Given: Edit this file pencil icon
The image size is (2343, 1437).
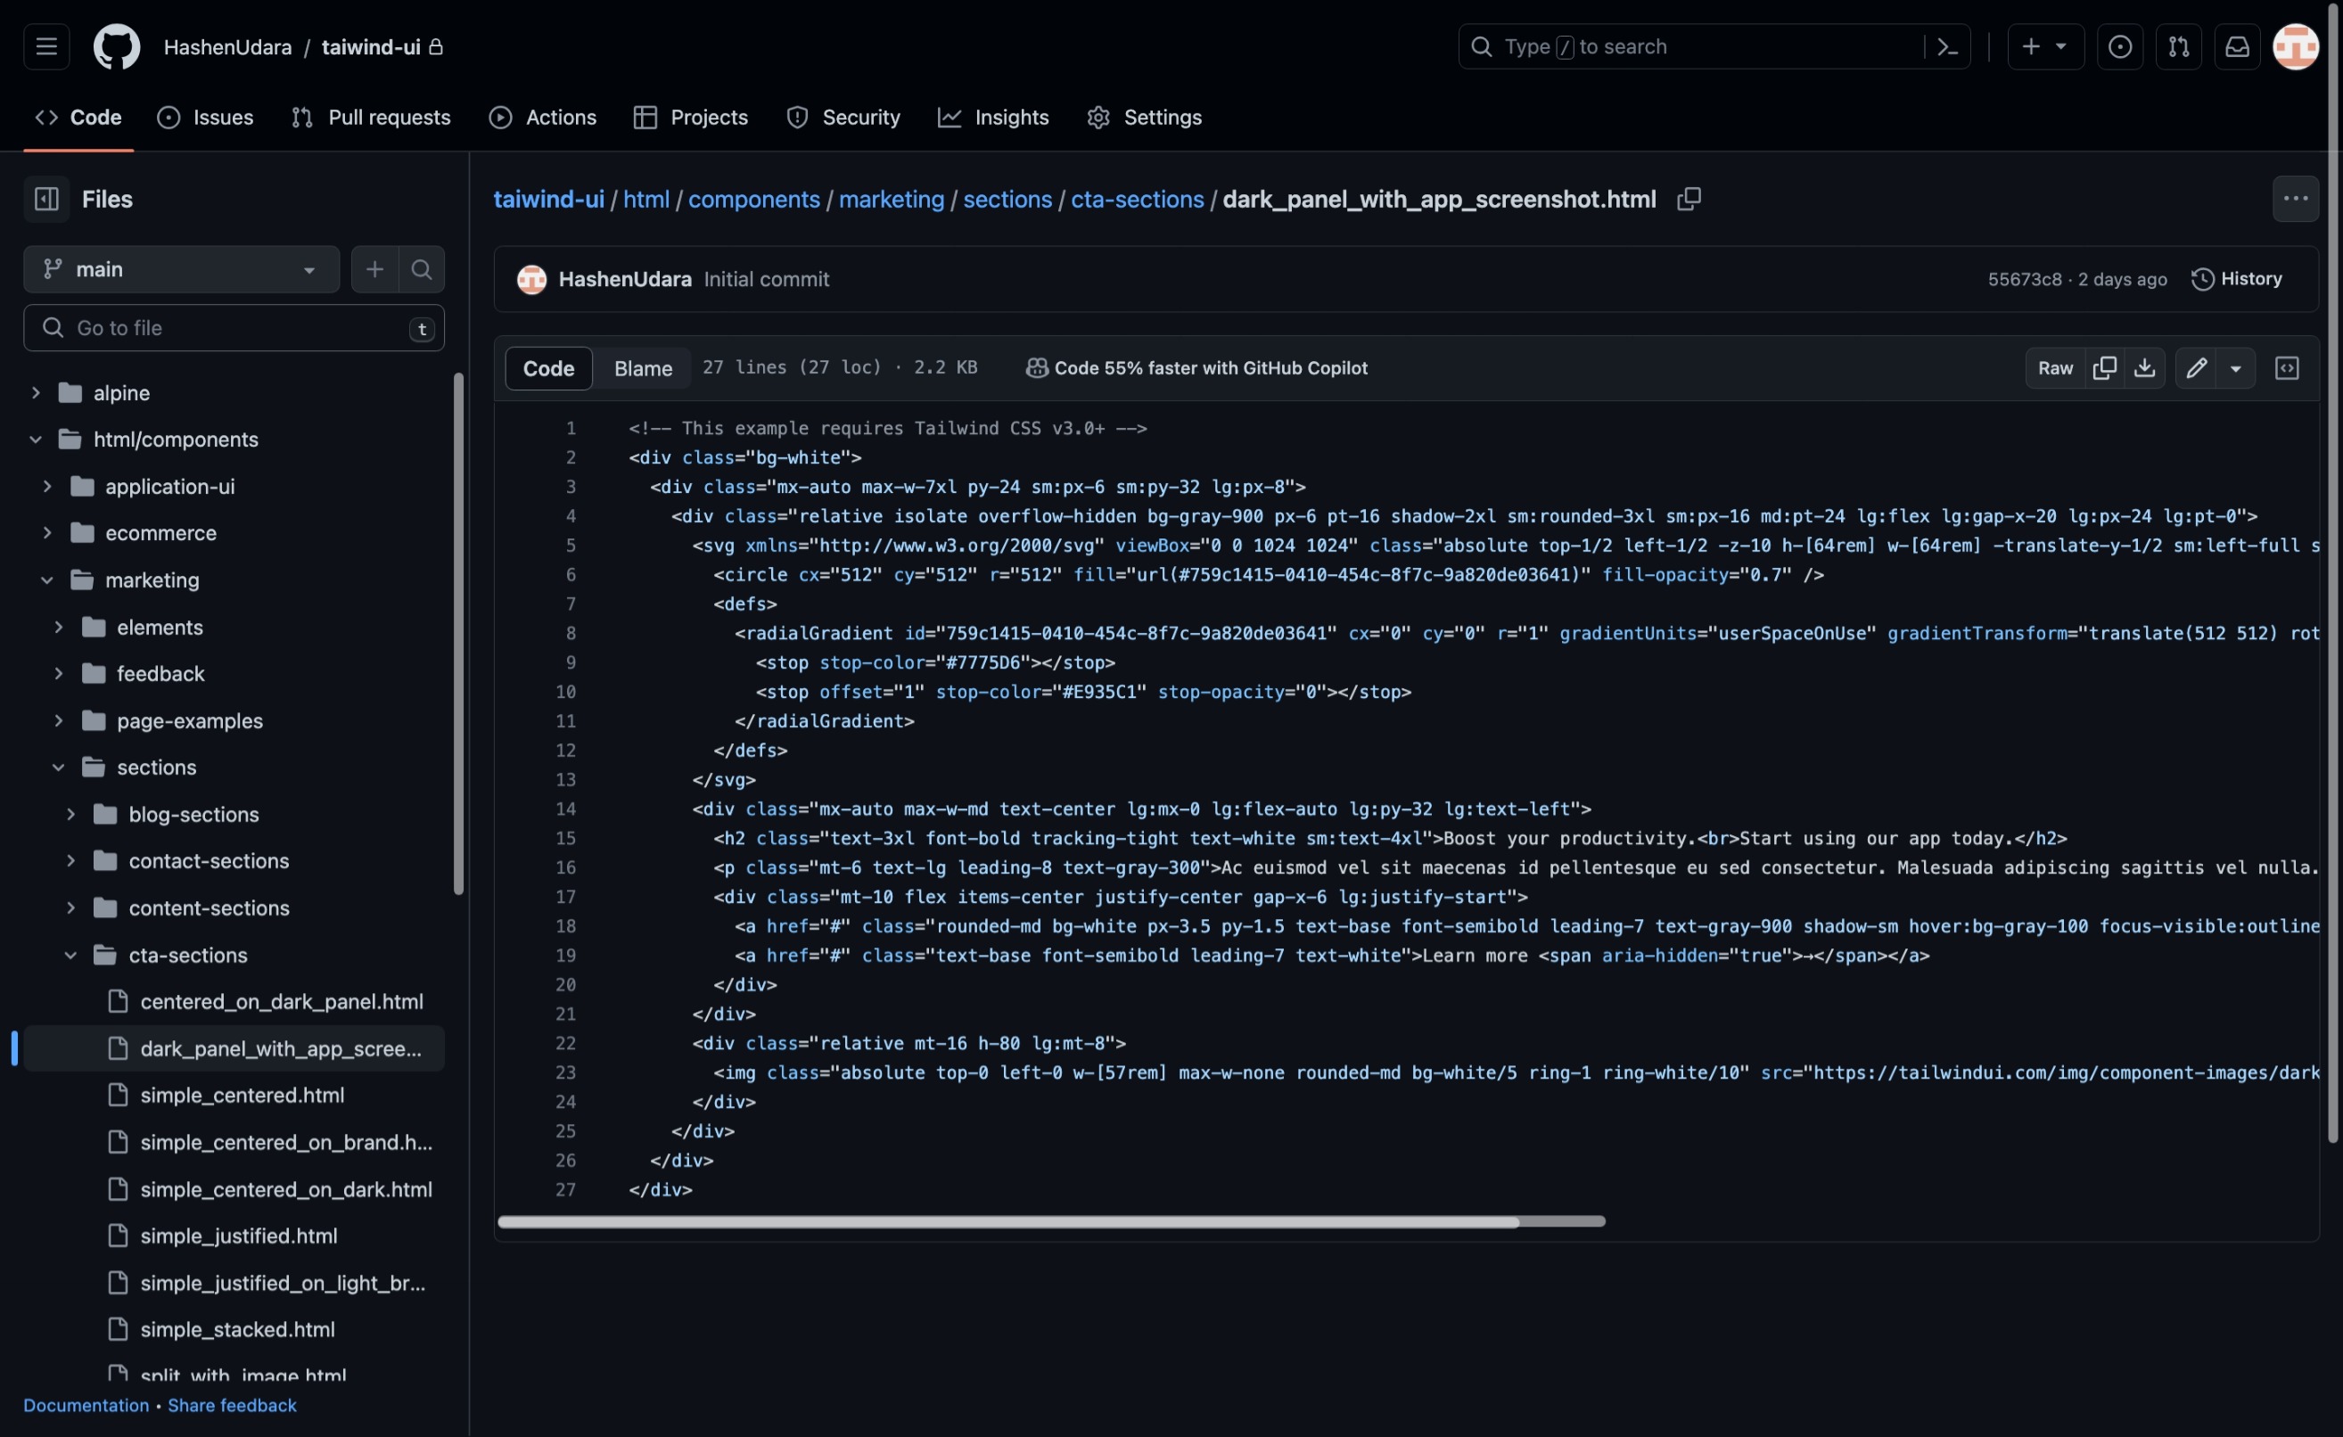Looking at the screenshot, I should tap(2196, 368).
